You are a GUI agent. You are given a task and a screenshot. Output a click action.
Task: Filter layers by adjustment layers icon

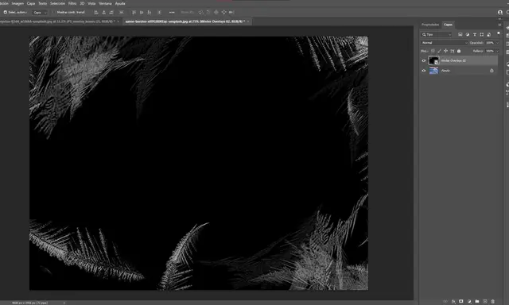(x=468, y=34)
